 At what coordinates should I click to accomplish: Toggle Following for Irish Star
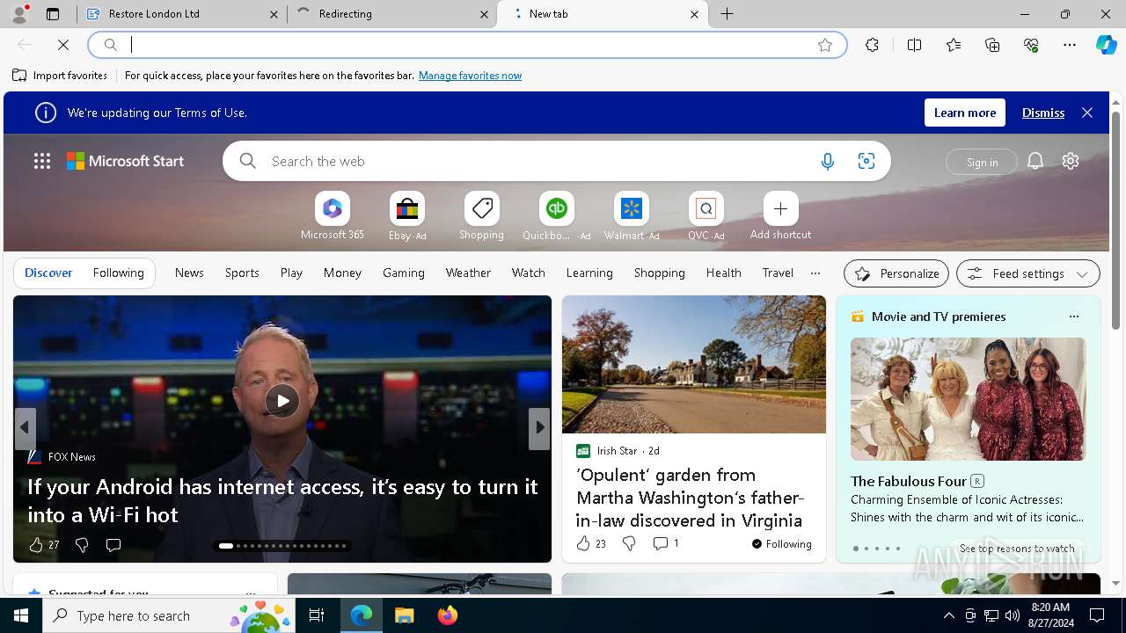coord(782,544)
